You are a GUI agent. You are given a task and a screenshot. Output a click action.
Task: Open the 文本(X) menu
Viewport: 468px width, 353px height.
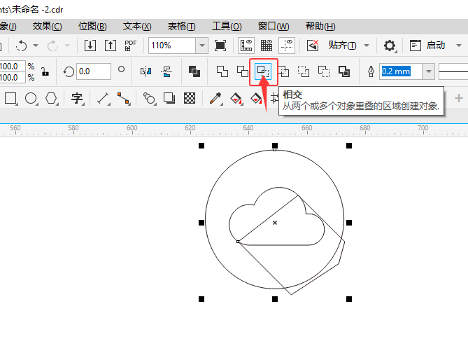tap(137, 27)
